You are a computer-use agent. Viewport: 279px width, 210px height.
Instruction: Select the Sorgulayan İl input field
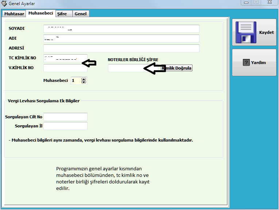65,126
